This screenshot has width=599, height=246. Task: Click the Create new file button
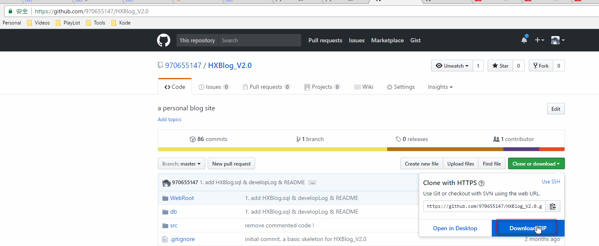click(422, 163)
